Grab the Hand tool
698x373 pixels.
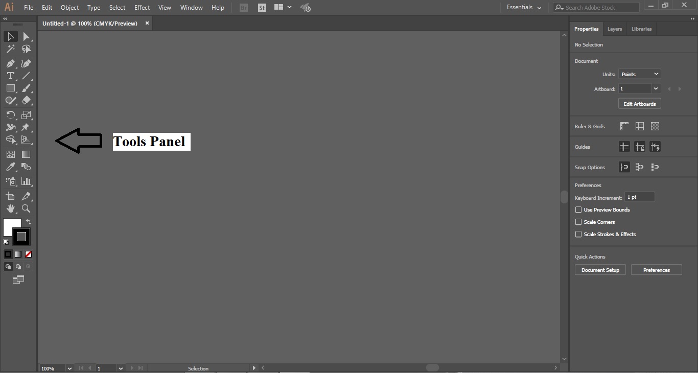11,209
